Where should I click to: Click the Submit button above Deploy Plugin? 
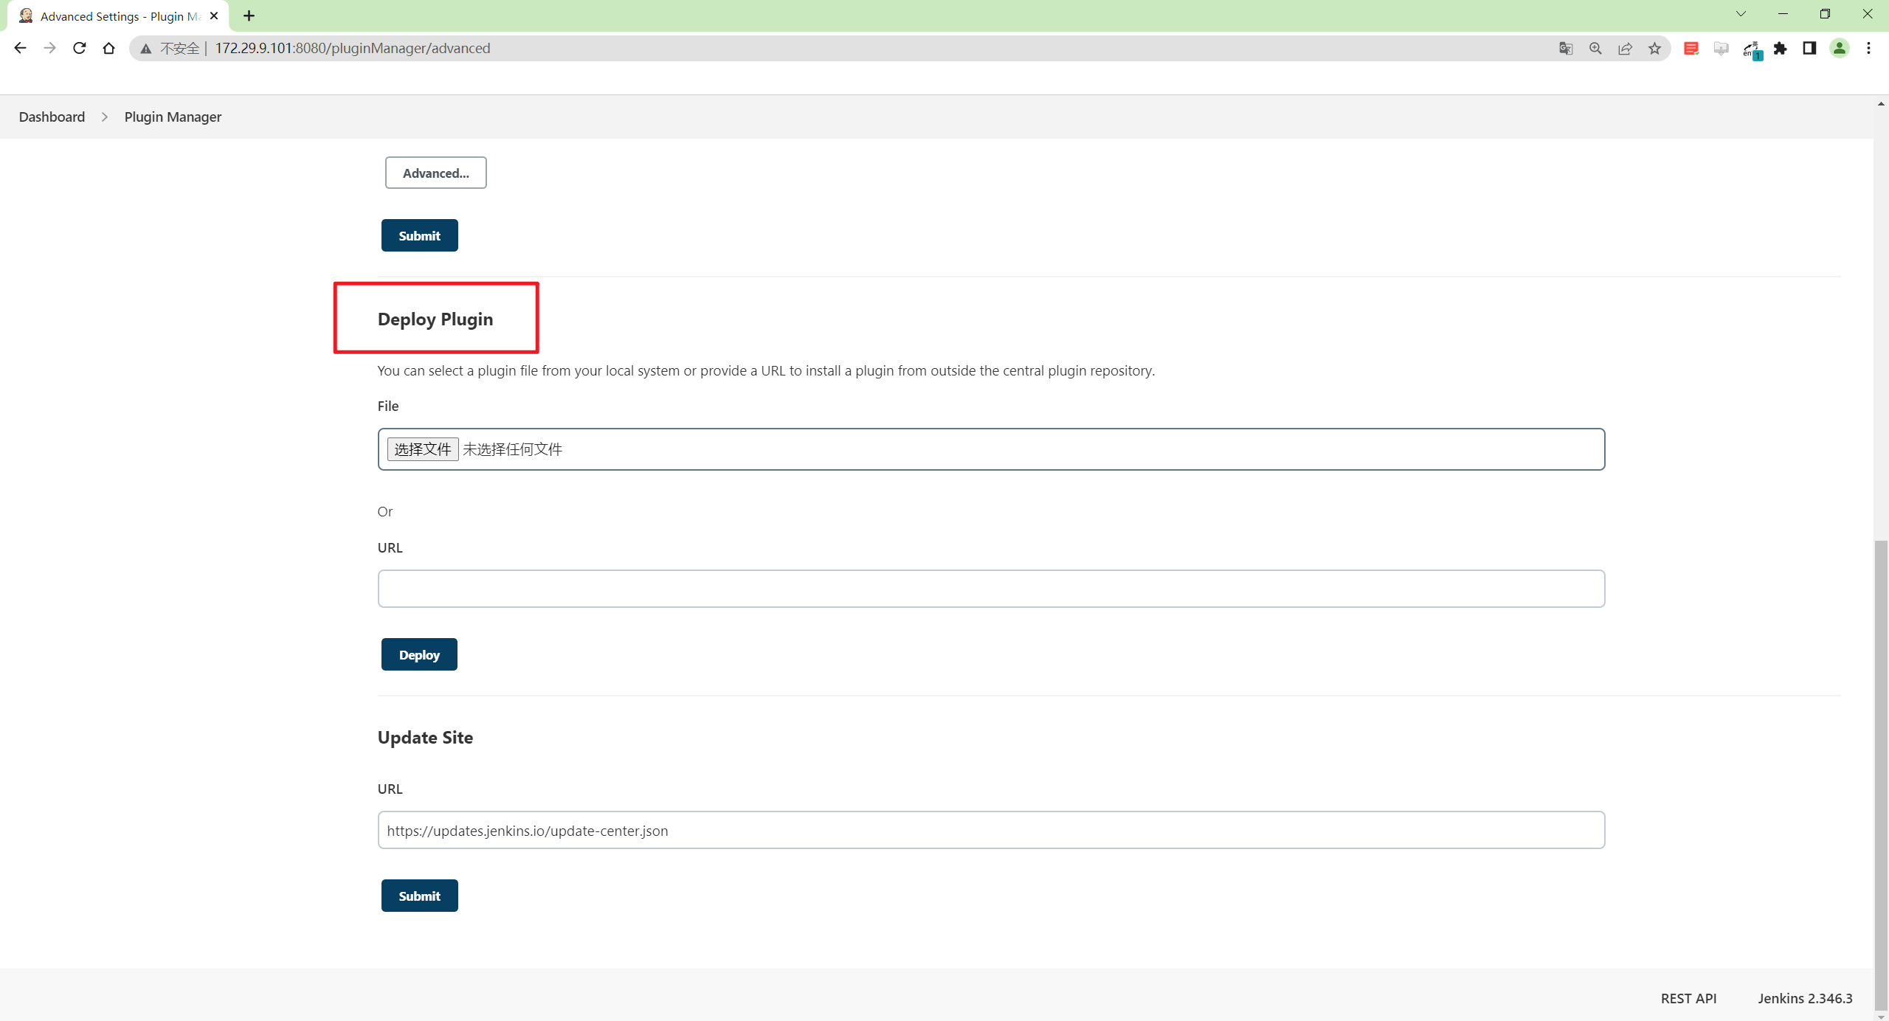pos(419,235)
